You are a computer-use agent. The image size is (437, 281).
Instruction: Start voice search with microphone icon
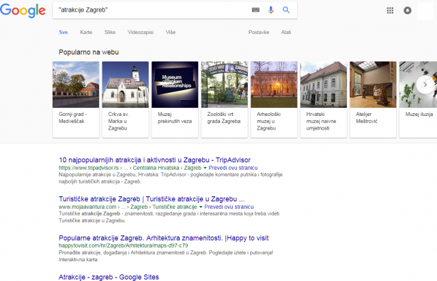[271, 10]
